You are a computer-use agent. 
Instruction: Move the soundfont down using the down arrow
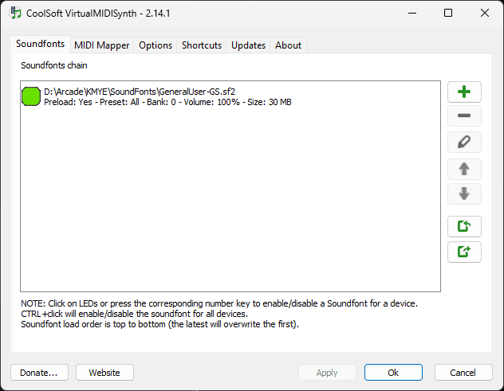(x=464, y=194)
